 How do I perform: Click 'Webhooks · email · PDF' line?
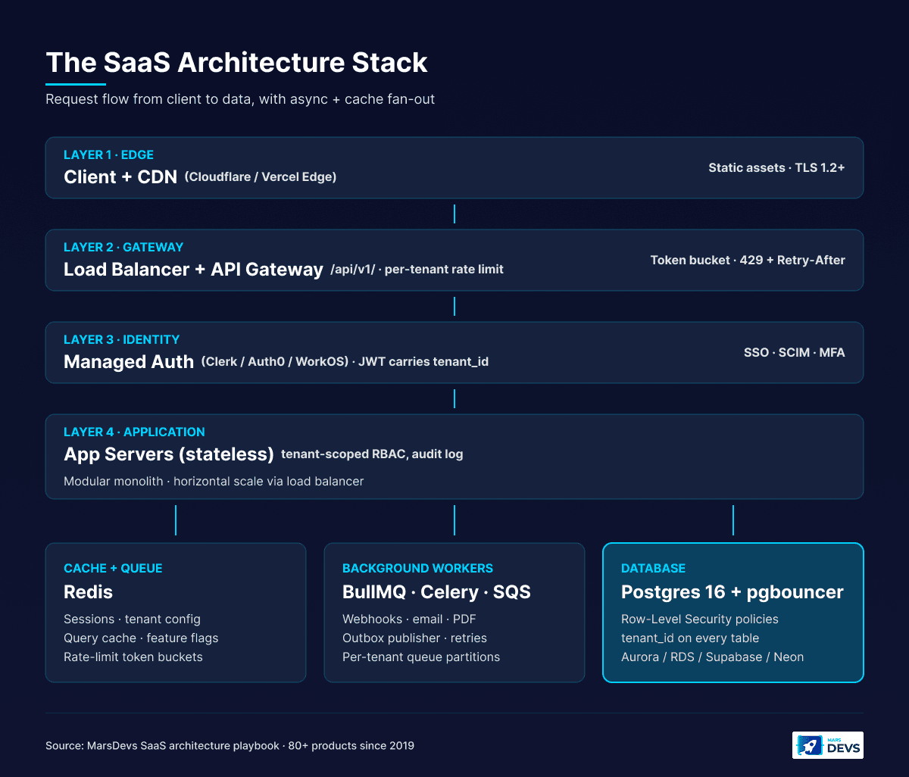(409, 619)
